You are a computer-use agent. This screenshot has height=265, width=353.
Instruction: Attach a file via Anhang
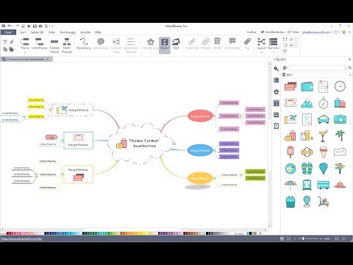(206, 44)
